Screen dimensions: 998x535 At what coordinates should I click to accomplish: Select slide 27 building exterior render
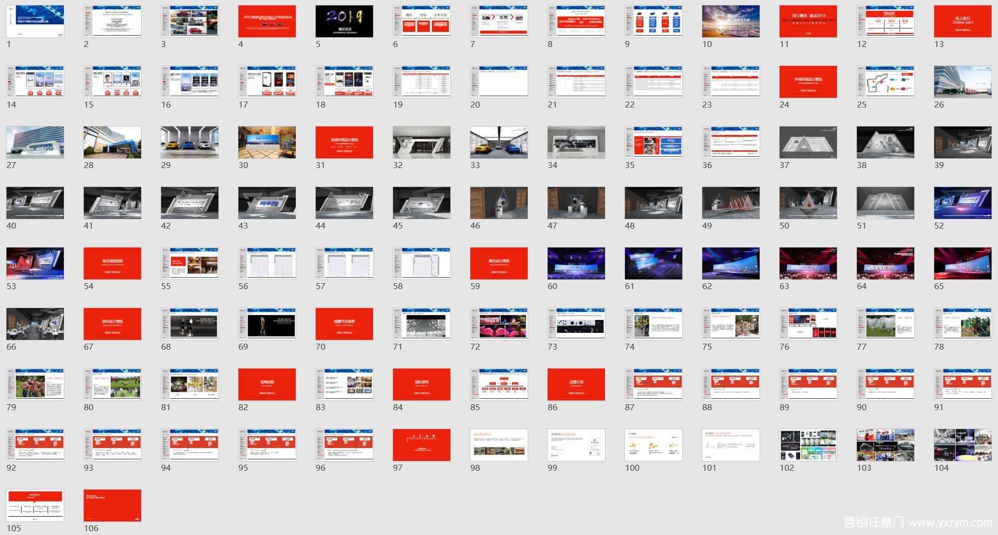pyautogui.click(x=35, y=143)
